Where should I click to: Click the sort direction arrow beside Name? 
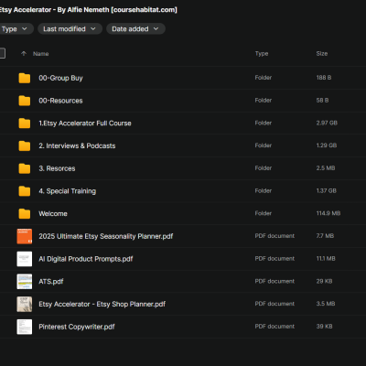(24, 54)
